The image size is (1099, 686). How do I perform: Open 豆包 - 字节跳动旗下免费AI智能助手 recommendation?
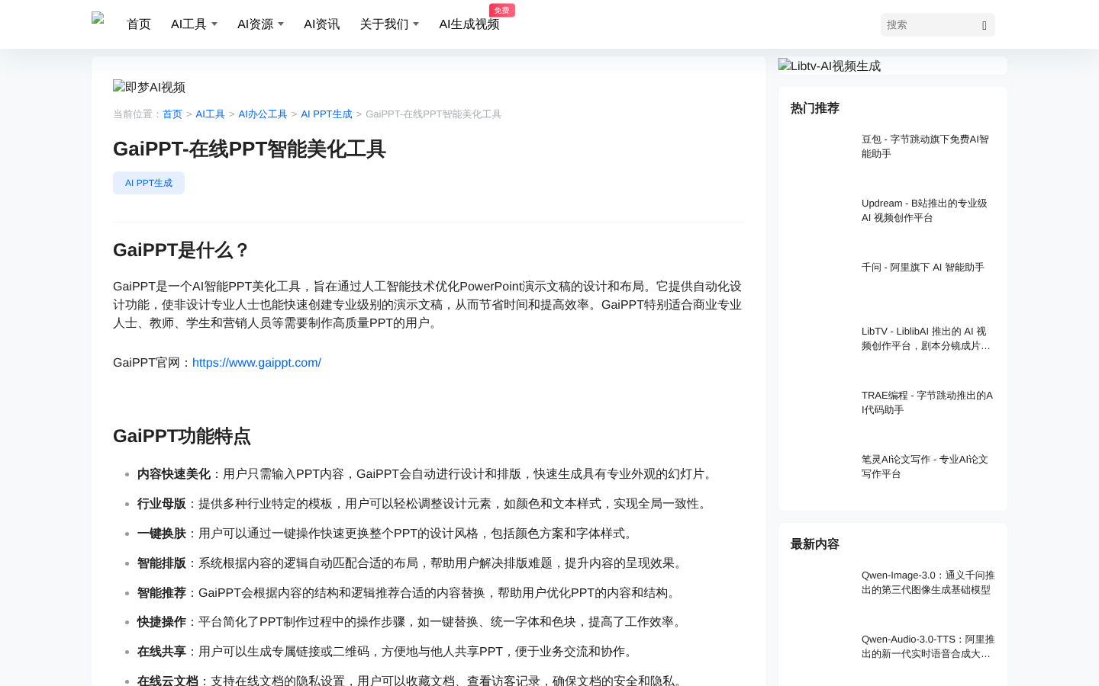[x=927, y=146]
